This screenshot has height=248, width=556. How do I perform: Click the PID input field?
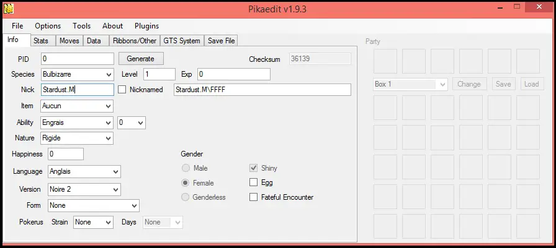point(78,59)
